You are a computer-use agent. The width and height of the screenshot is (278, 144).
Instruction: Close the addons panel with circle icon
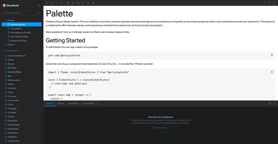coord(275,104)
